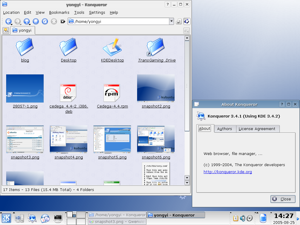Click the 14:27 clock on the panel
300x225 pixels.
click(x=284, y=216)
